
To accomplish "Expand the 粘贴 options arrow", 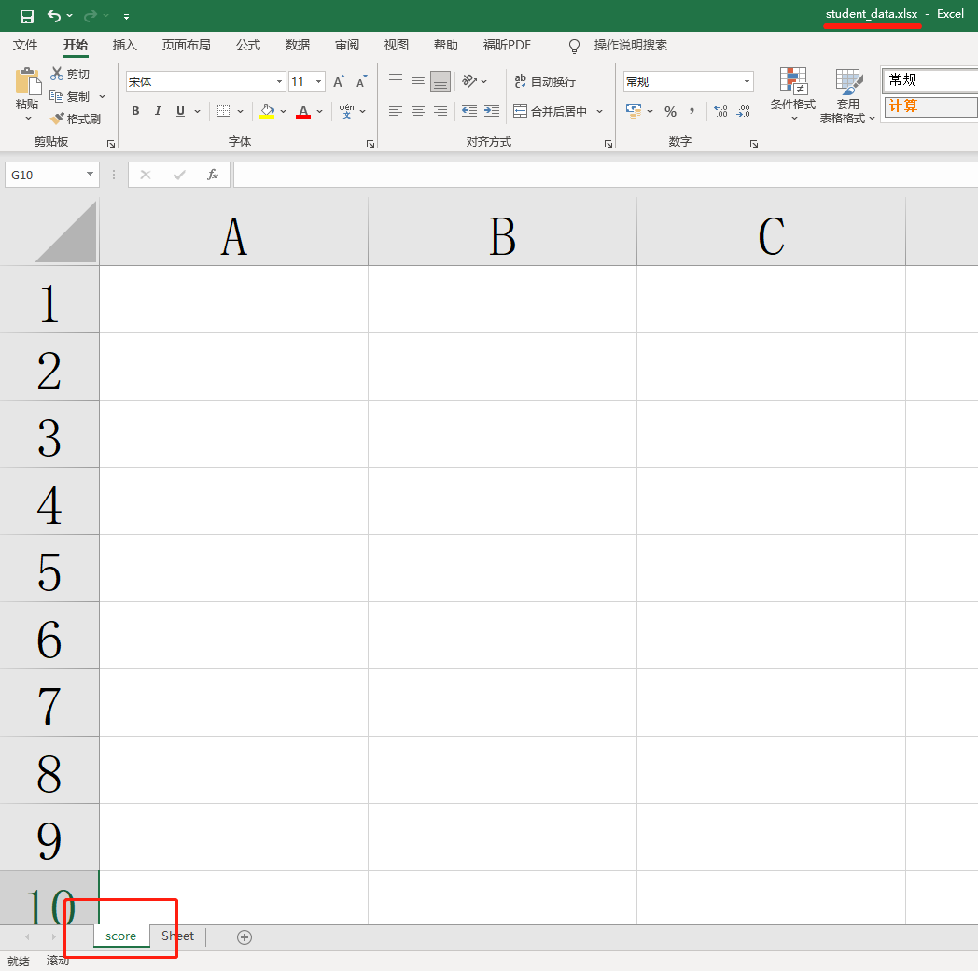I will [27, 118].
